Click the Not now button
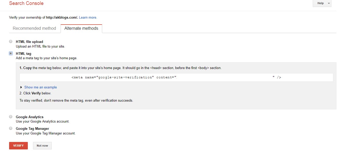Image resolution: width=339 pixels, height=151 pixels. coord(42,146)
